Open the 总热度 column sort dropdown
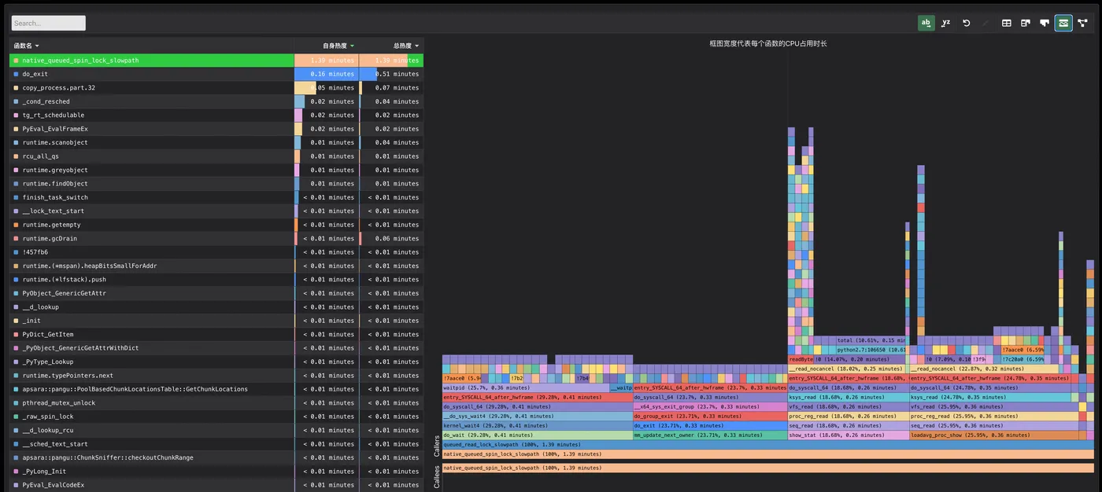This screenshot has height=492, width=1102. [x=406, y=46]
